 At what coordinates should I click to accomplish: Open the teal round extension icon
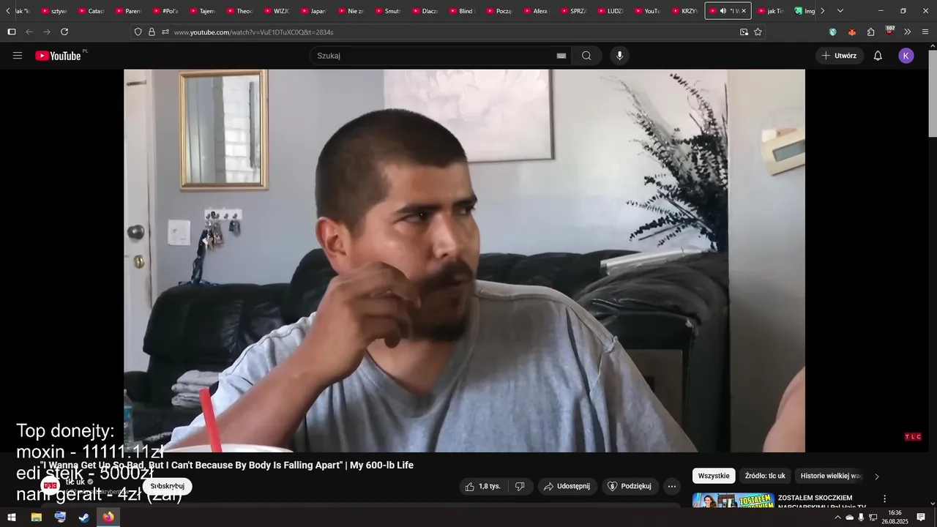pyautogui.click(x=833, y=32)
